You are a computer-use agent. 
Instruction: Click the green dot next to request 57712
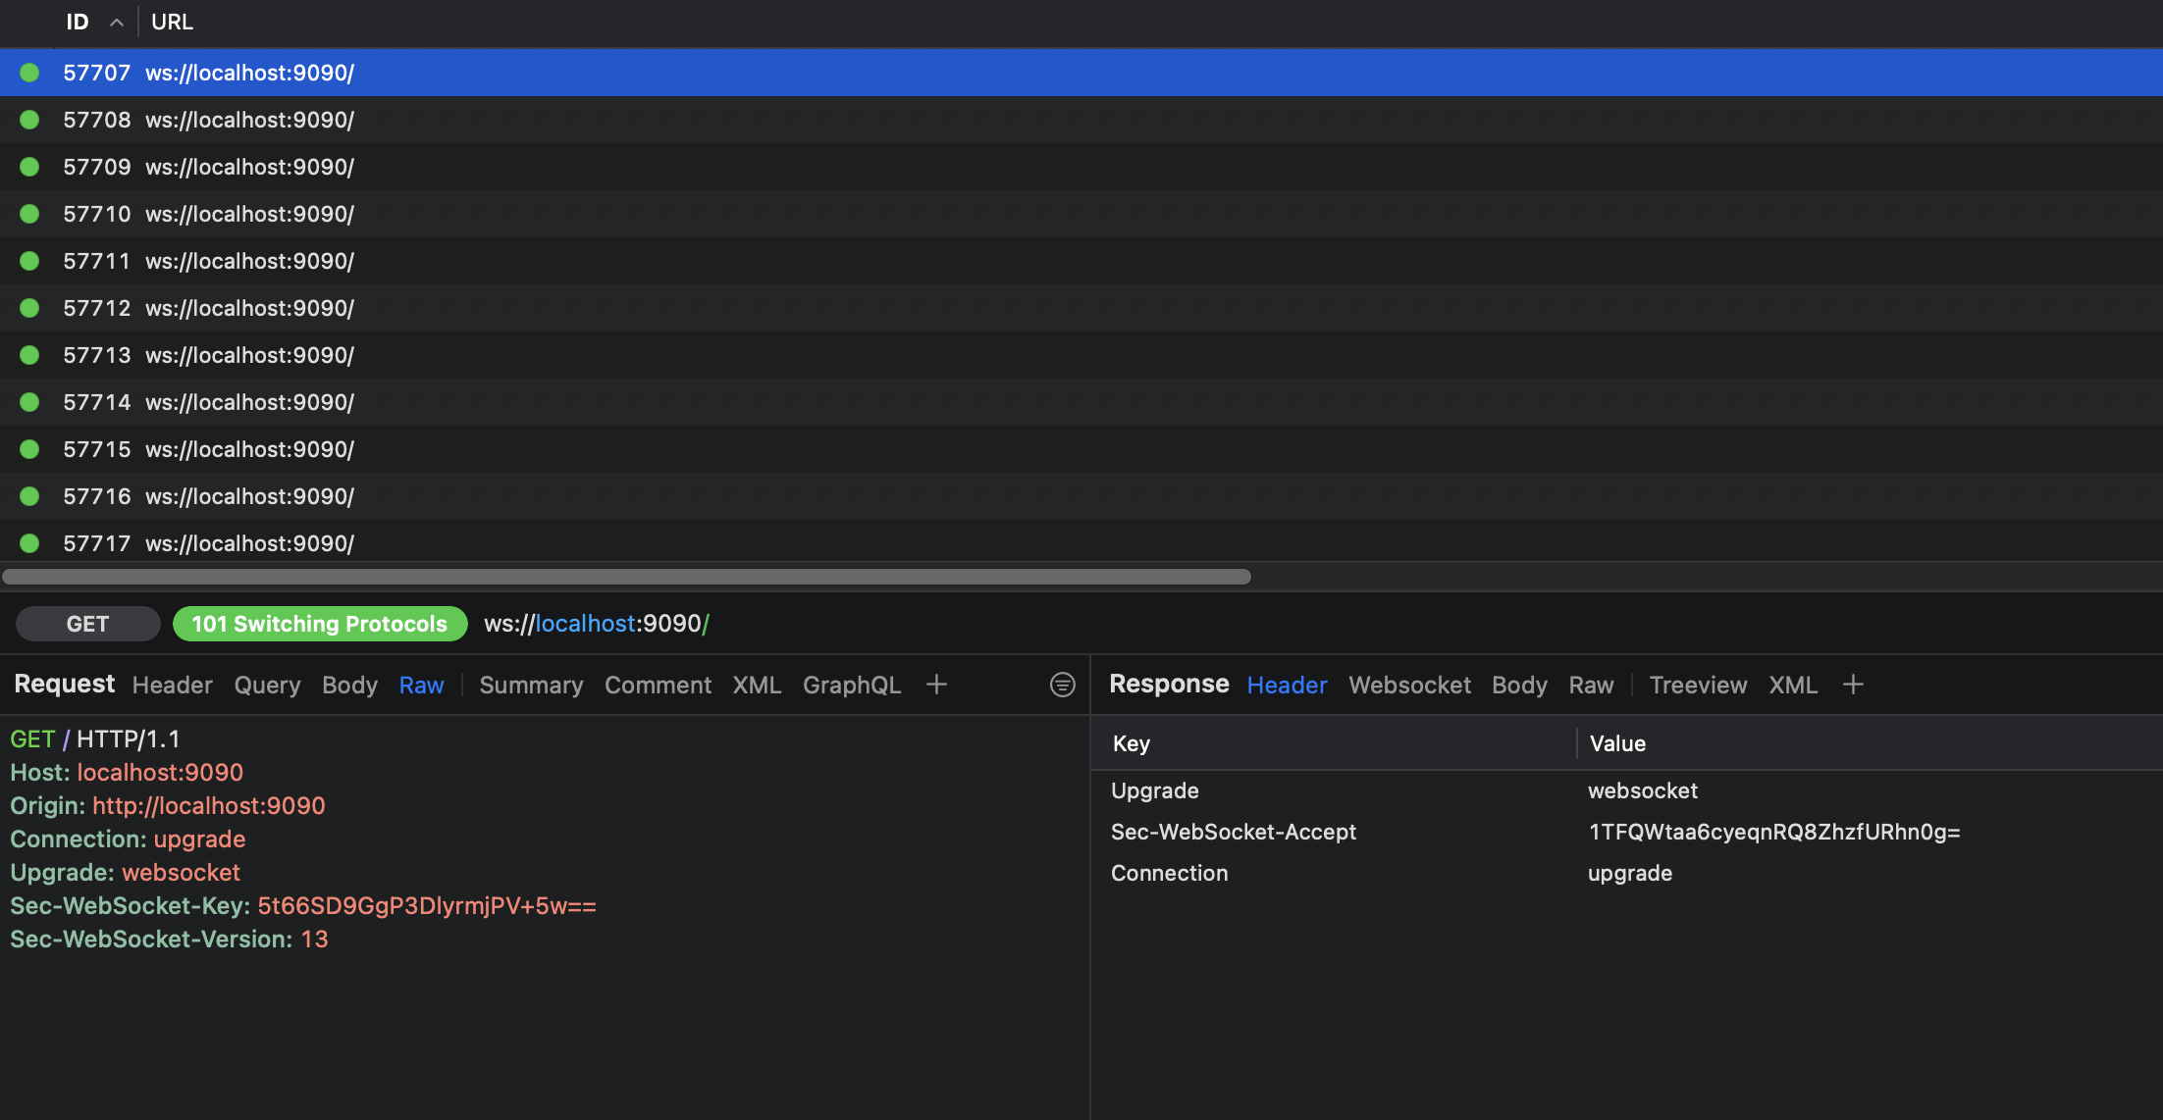pyautogui.click(x=29, y=308)
